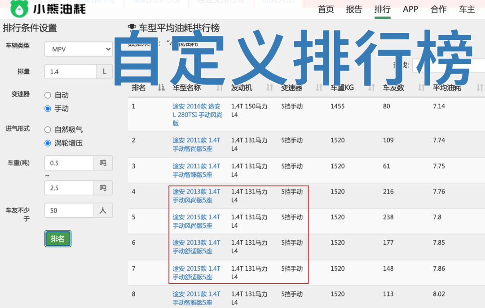Sort by 车型名称 column arrow icon

tap(220, 88)
